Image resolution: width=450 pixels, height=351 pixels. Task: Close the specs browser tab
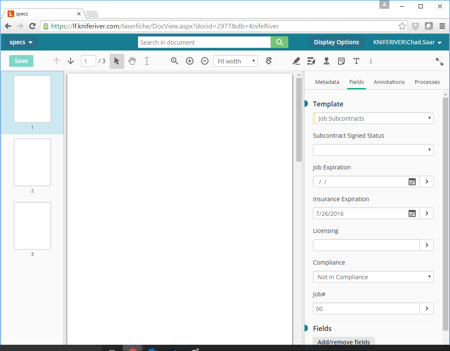[79, 14]
